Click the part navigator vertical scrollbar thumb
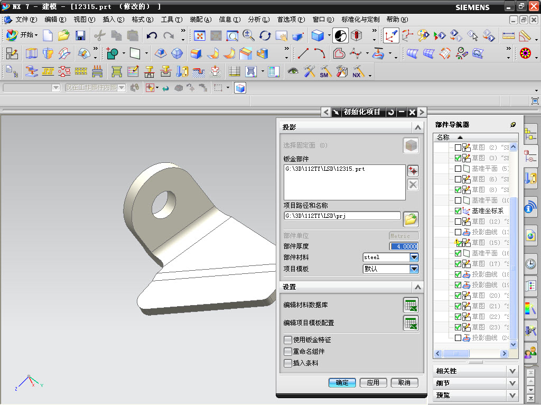This screenshot has width=541, height=405. click(x=514, y=268)
